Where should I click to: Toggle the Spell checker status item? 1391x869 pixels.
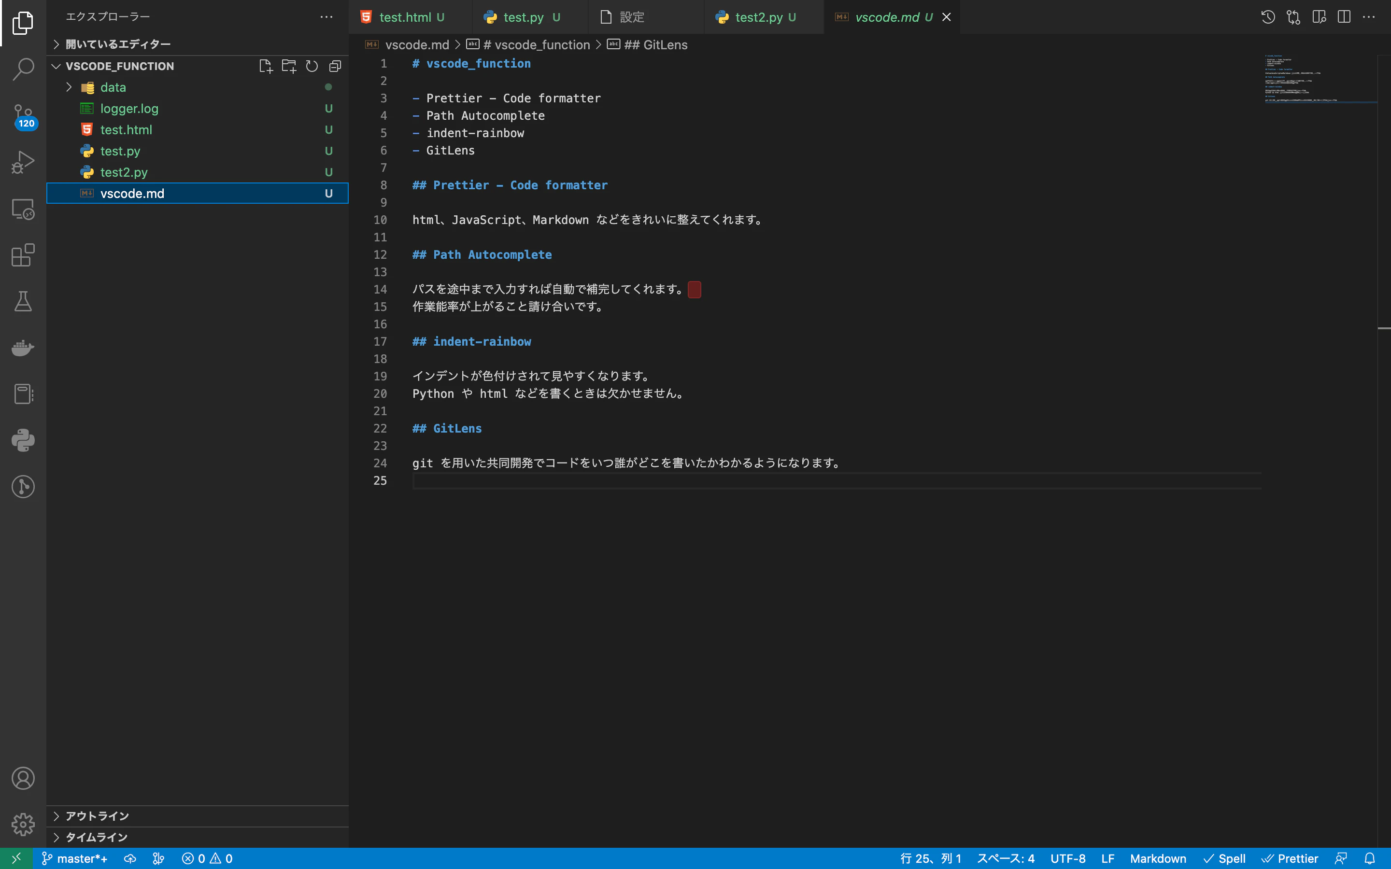[1224, 859]
